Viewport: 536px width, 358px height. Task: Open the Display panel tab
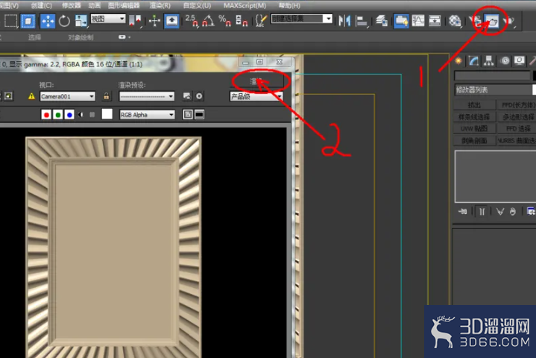[520, 61]
